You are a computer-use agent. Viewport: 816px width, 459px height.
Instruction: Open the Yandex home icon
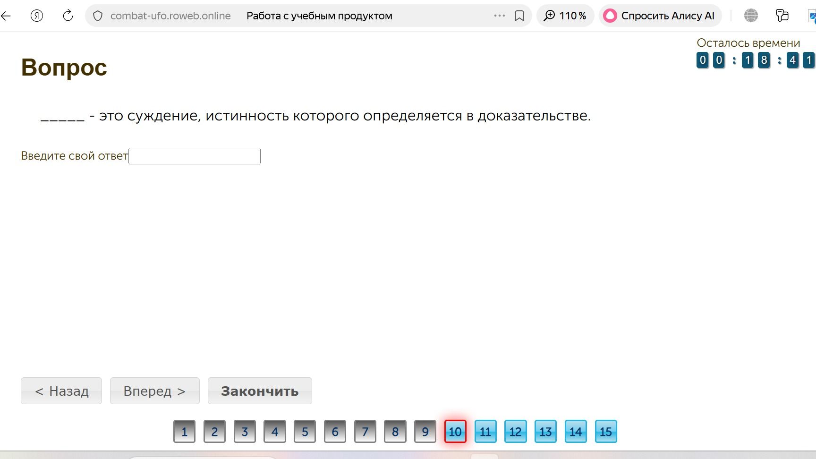[37, 16]
